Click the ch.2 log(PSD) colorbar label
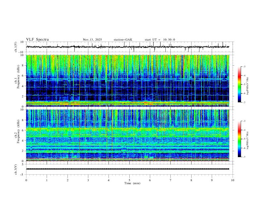Viewport: 262px width, 202px height. [x=247, y=141]
